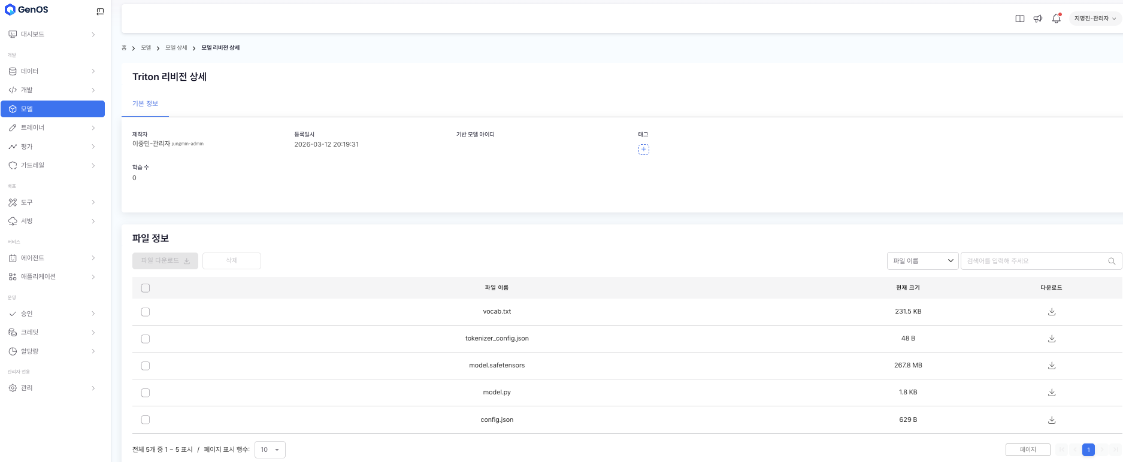Check the model.py row checkbox
1123x462 pixels.
coord(146,393)
